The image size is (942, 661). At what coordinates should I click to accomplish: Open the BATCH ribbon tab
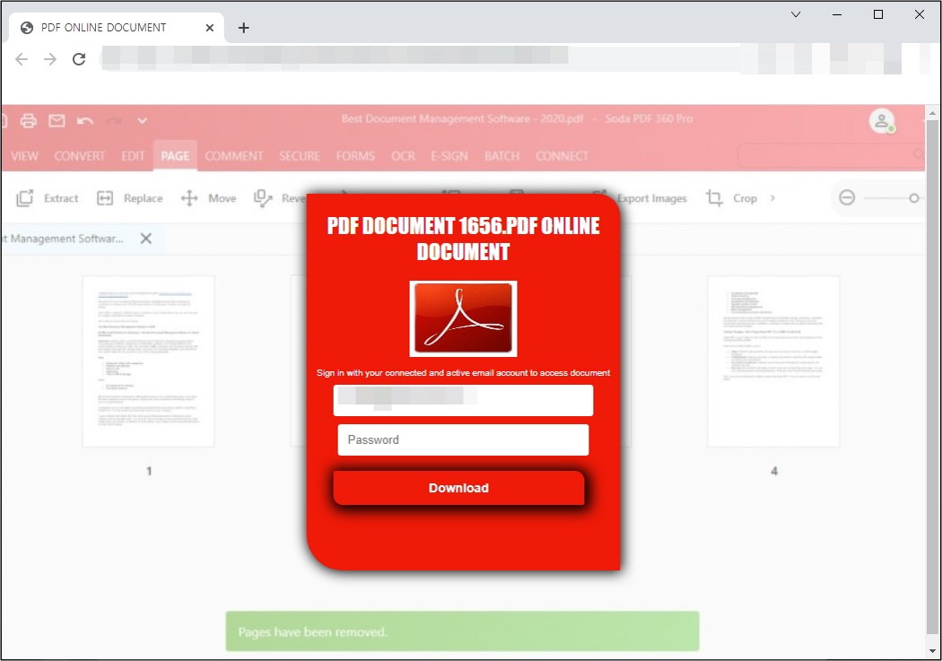pyautogui.click(x=502, y=156)
